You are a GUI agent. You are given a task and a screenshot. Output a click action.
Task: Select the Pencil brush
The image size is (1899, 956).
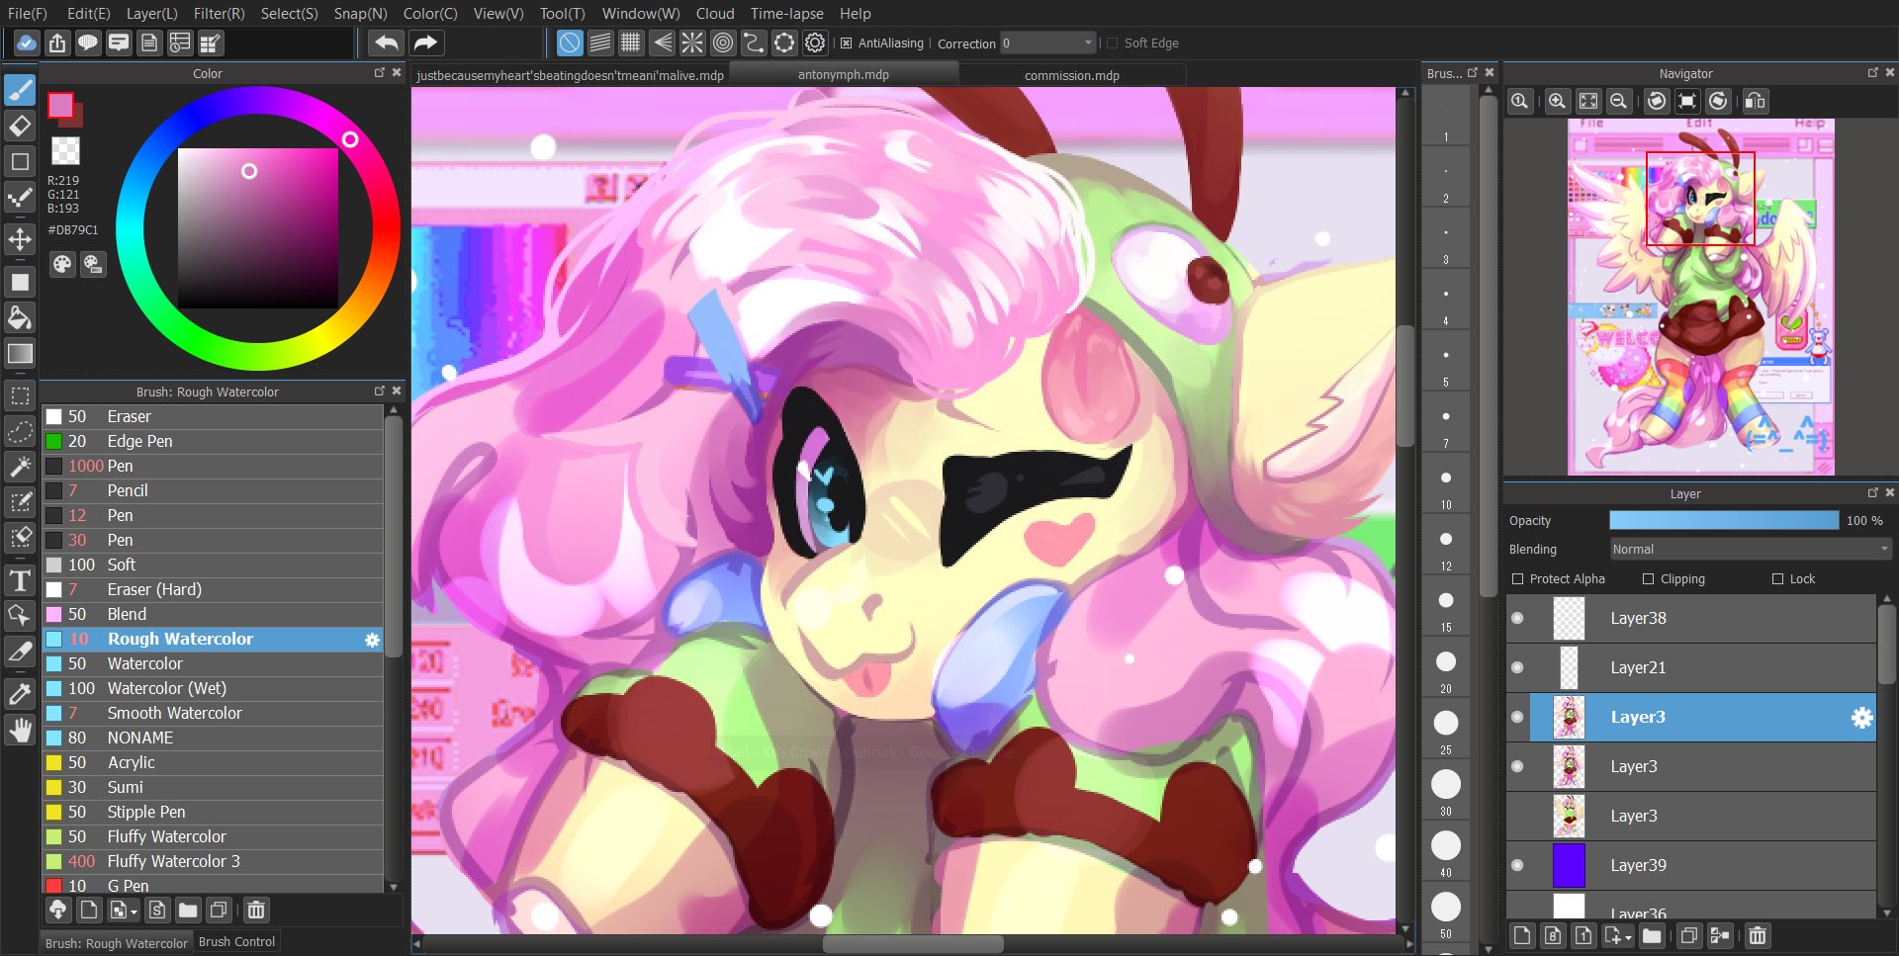coord(212,491)
